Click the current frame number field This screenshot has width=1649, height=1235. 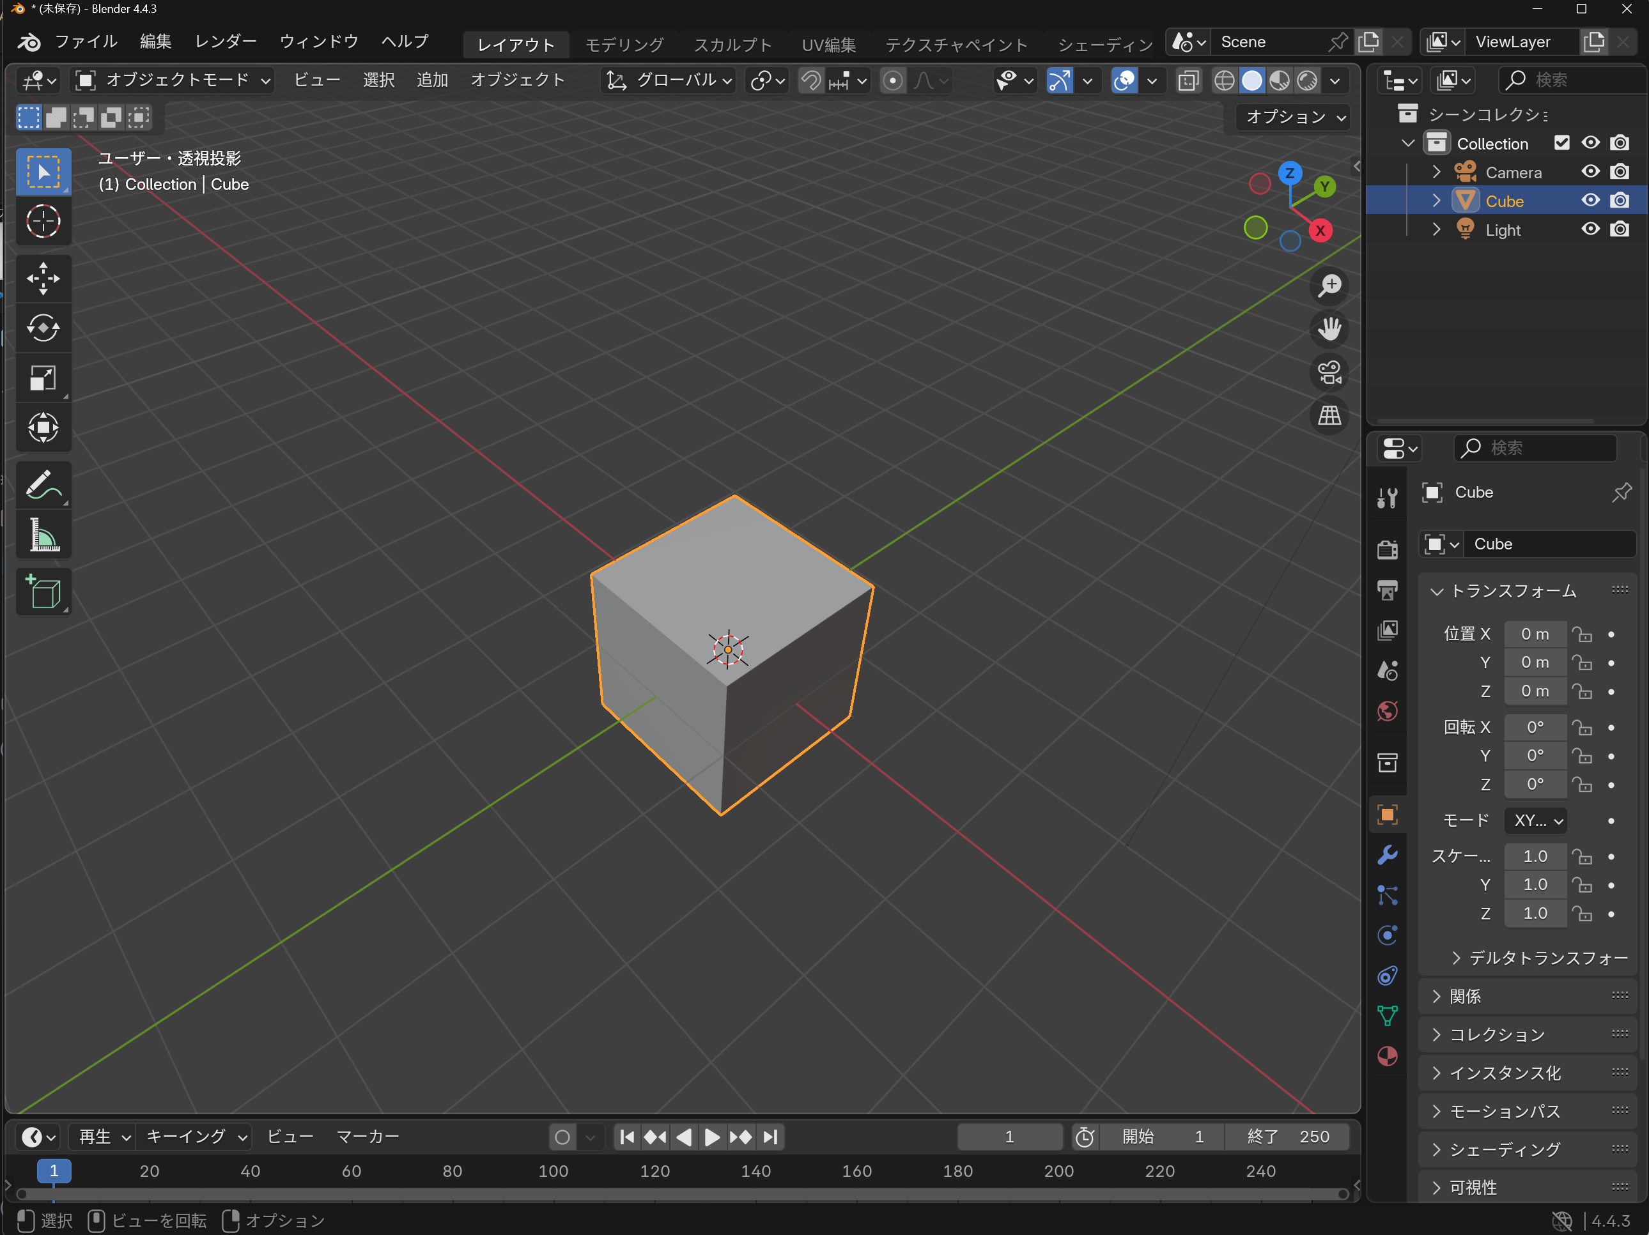coord(1009,1137)
